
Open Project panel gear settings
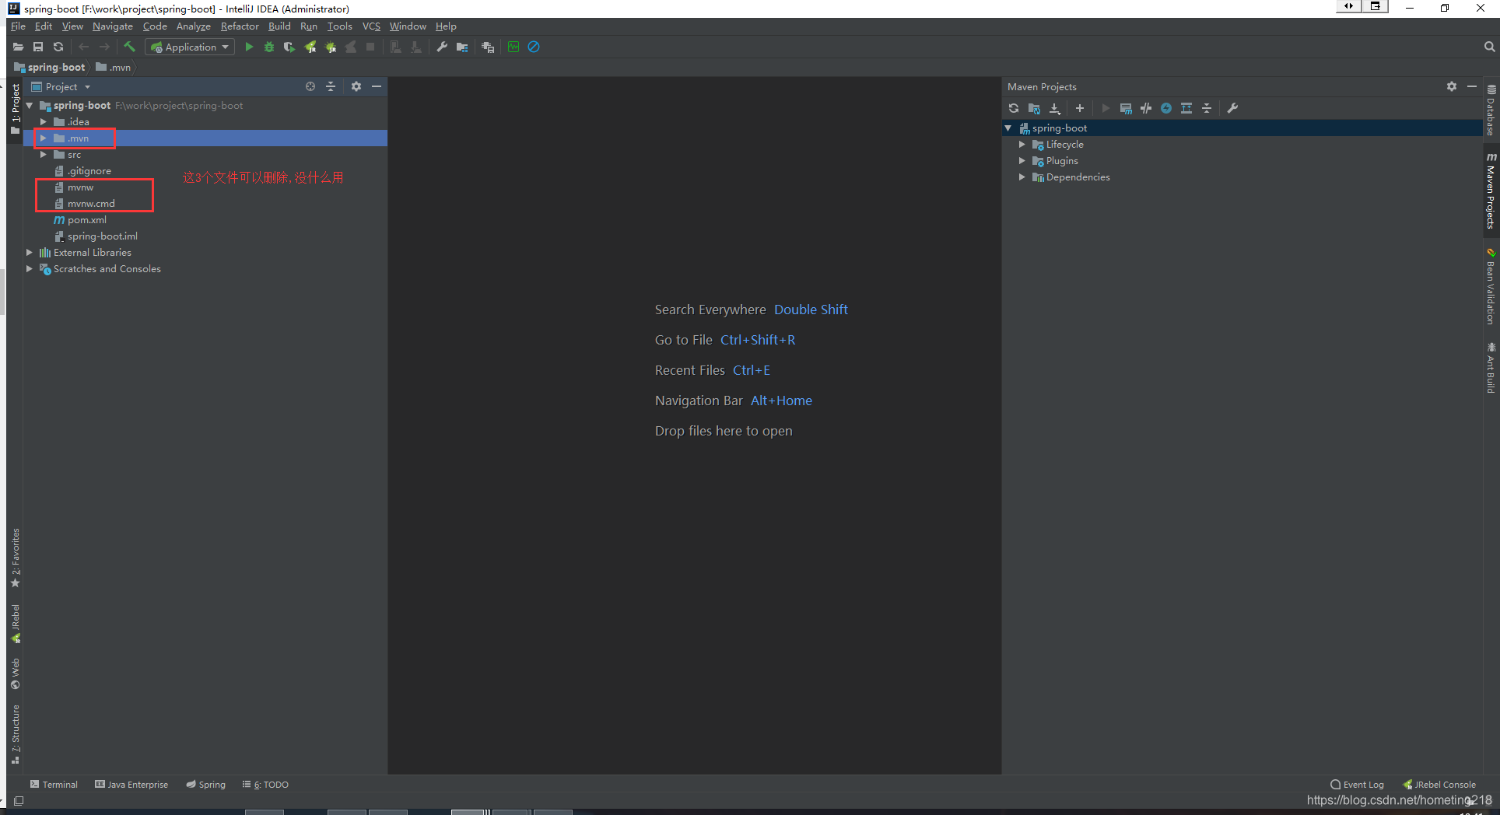(x=356, y=87)
